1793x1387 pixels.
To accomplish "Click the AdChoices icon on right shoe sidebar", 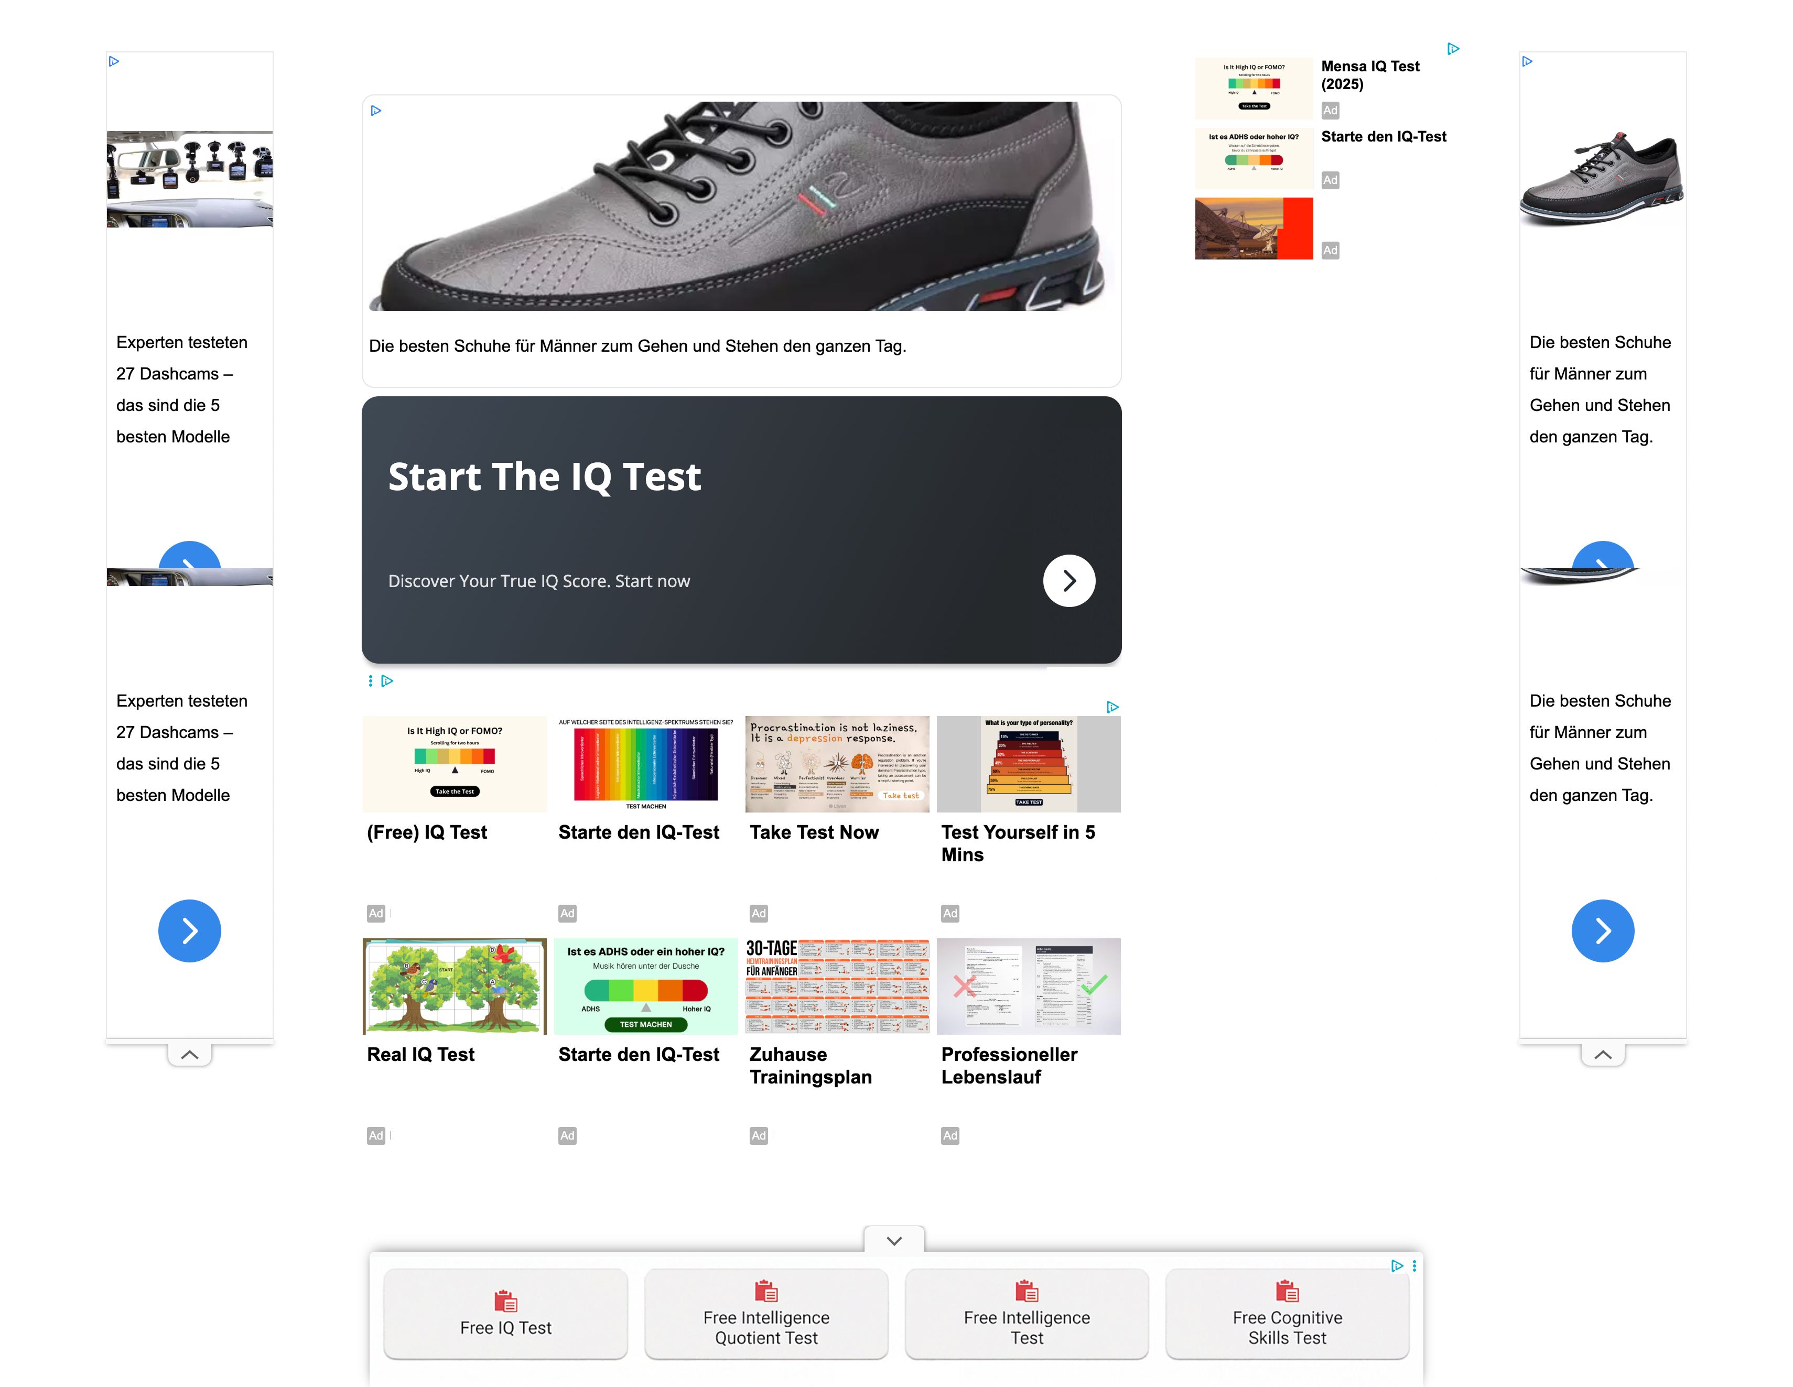I will click(1527, 61).
